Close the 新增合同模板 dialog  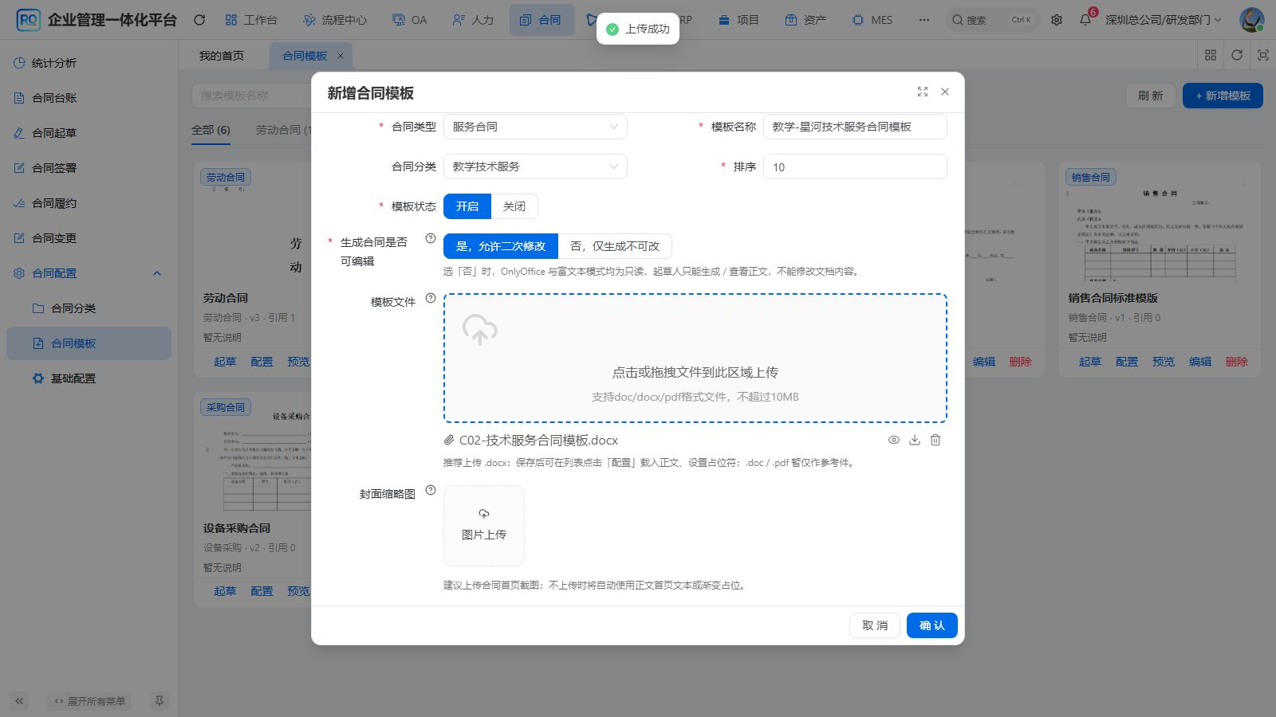tap(945, 92)
